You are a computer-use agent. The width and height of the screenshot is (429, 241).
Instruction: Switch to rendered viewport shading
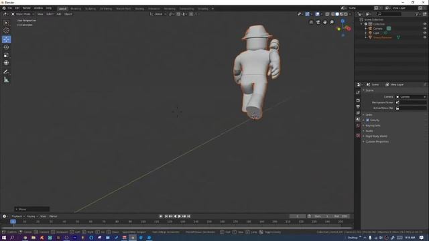[x=346, y=14]
